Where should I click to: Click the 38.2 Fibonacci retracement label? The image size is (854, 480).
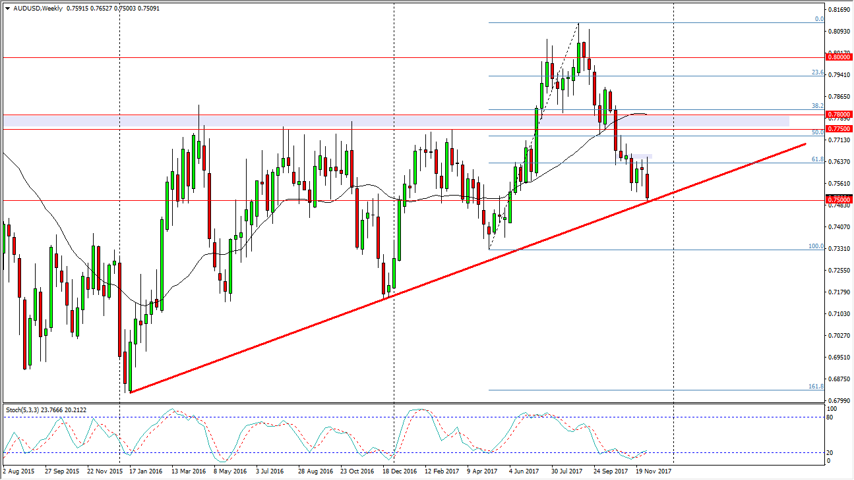pos(818,105)
